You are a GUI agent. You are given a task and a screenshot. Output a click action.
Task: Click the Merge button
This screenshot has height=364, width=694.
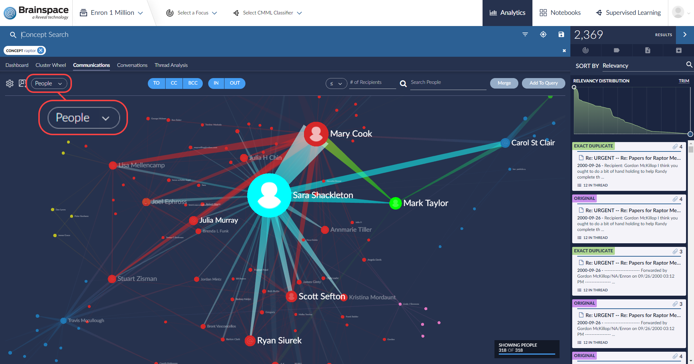(x=504, y=83)
